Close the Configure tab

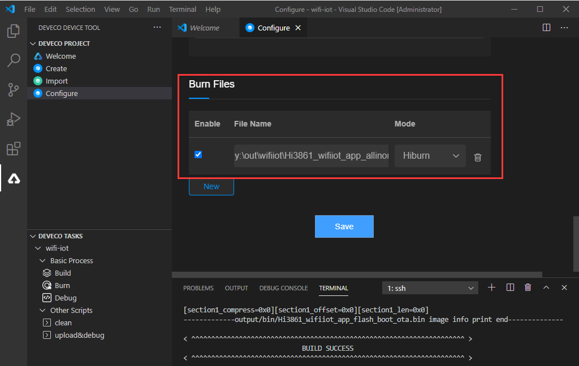pyautogui.click(x=298, y=28)
